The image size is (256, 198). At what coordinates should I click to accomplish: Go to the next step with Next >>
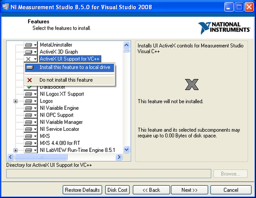189,190
